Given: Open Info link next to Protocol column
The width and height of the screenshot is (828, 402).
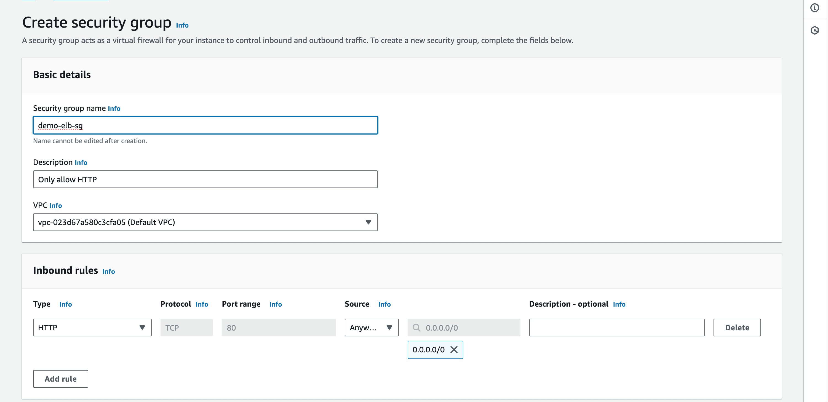Looking at the screenshot, I should click(202, 304).
